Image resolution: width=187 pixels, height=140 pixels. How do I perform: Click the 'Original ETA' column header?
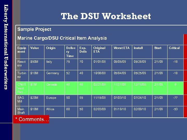click(x=102, y=52)
